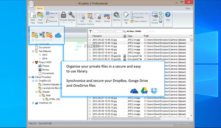
Task: Collapse the Shared folder node
Action: click(x=36, y=92)
